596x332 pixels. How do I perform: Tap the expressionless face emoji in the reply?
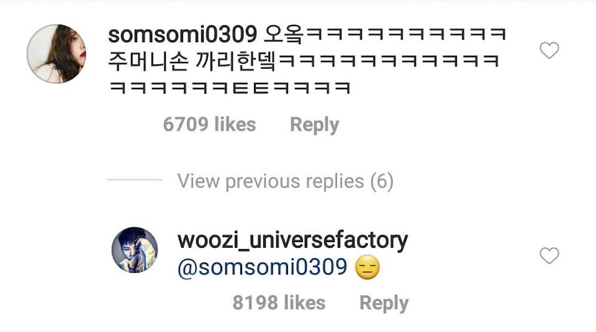tap(367, 267)
